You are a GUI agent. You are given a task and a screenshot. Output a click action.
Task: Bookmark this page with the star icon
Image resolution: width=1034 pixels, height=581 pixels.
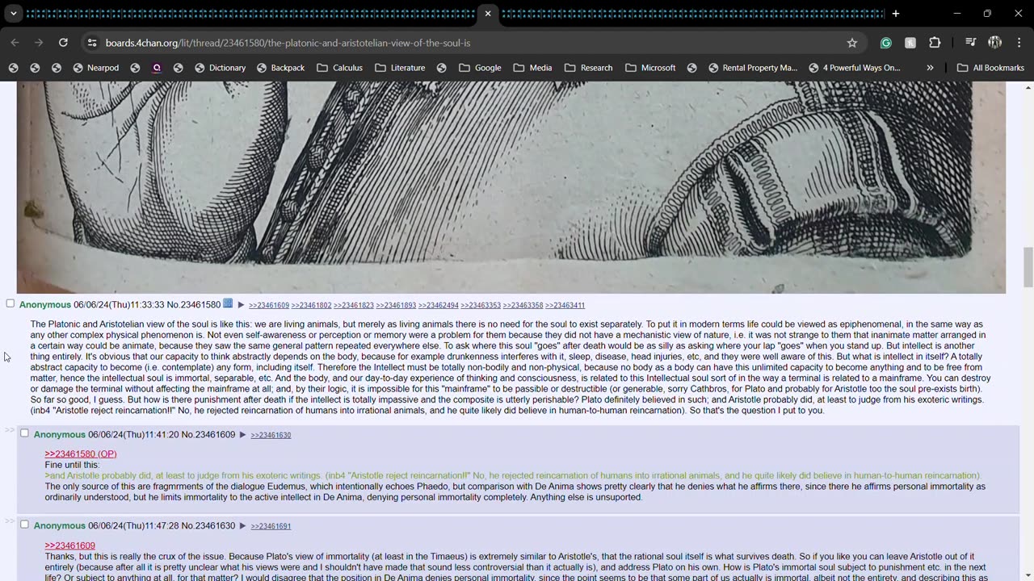851,43
